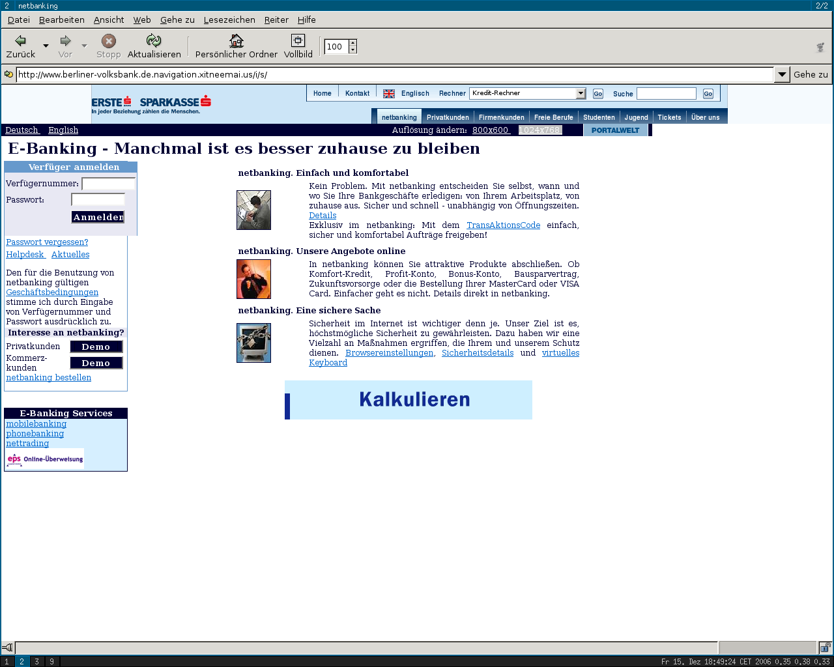Open the Datei menu

pyautogui.click(x=19, y=20)
